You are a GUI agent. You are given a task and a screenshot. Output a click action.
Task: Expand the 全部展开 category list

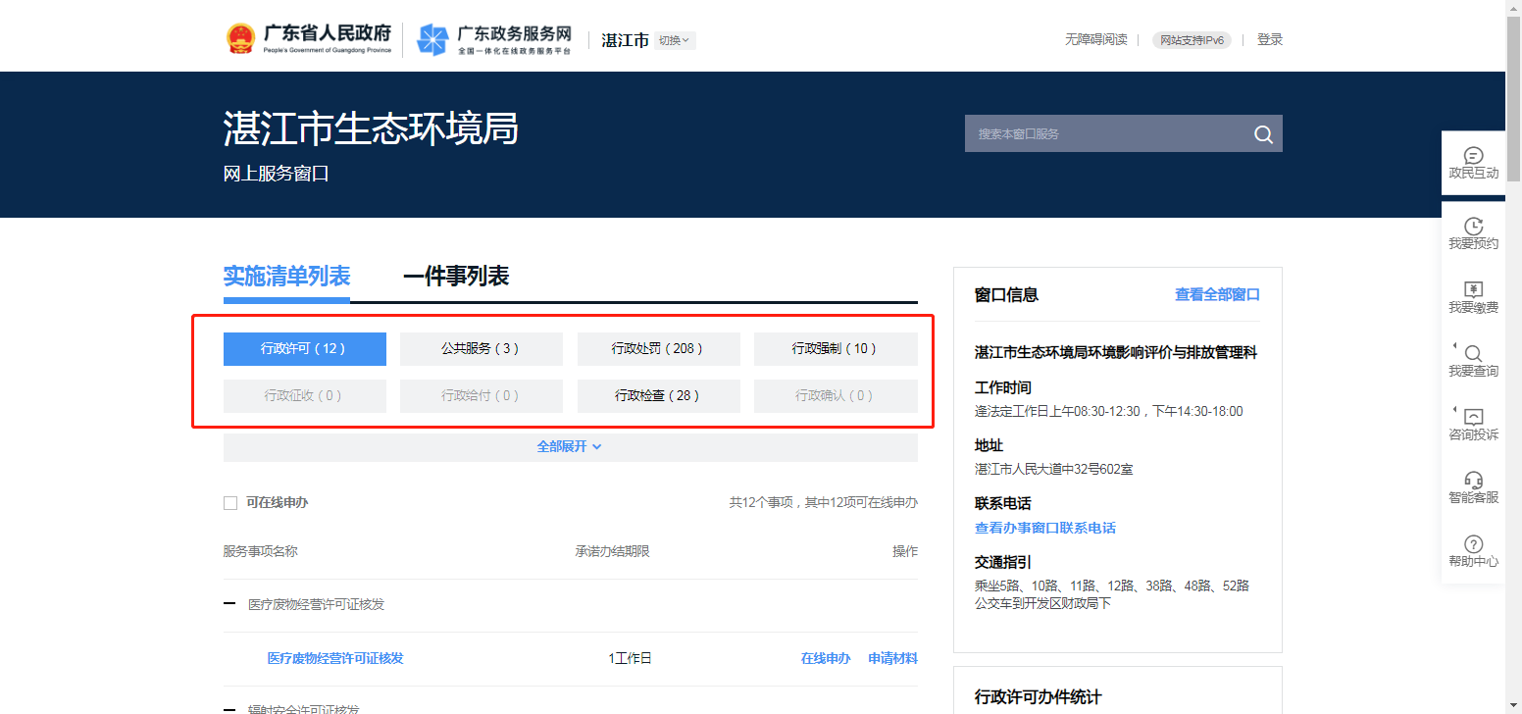point(570,446)
